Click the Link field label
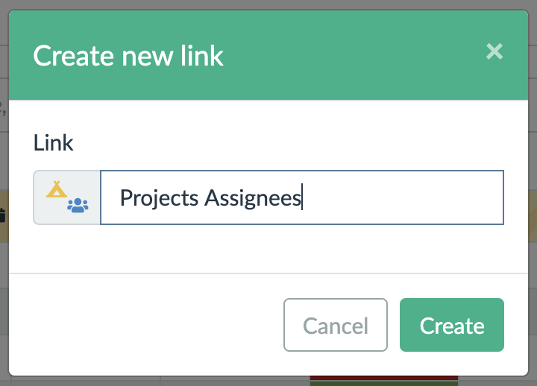The width and height of the screenshot is (537, 386). pos(53,142)
